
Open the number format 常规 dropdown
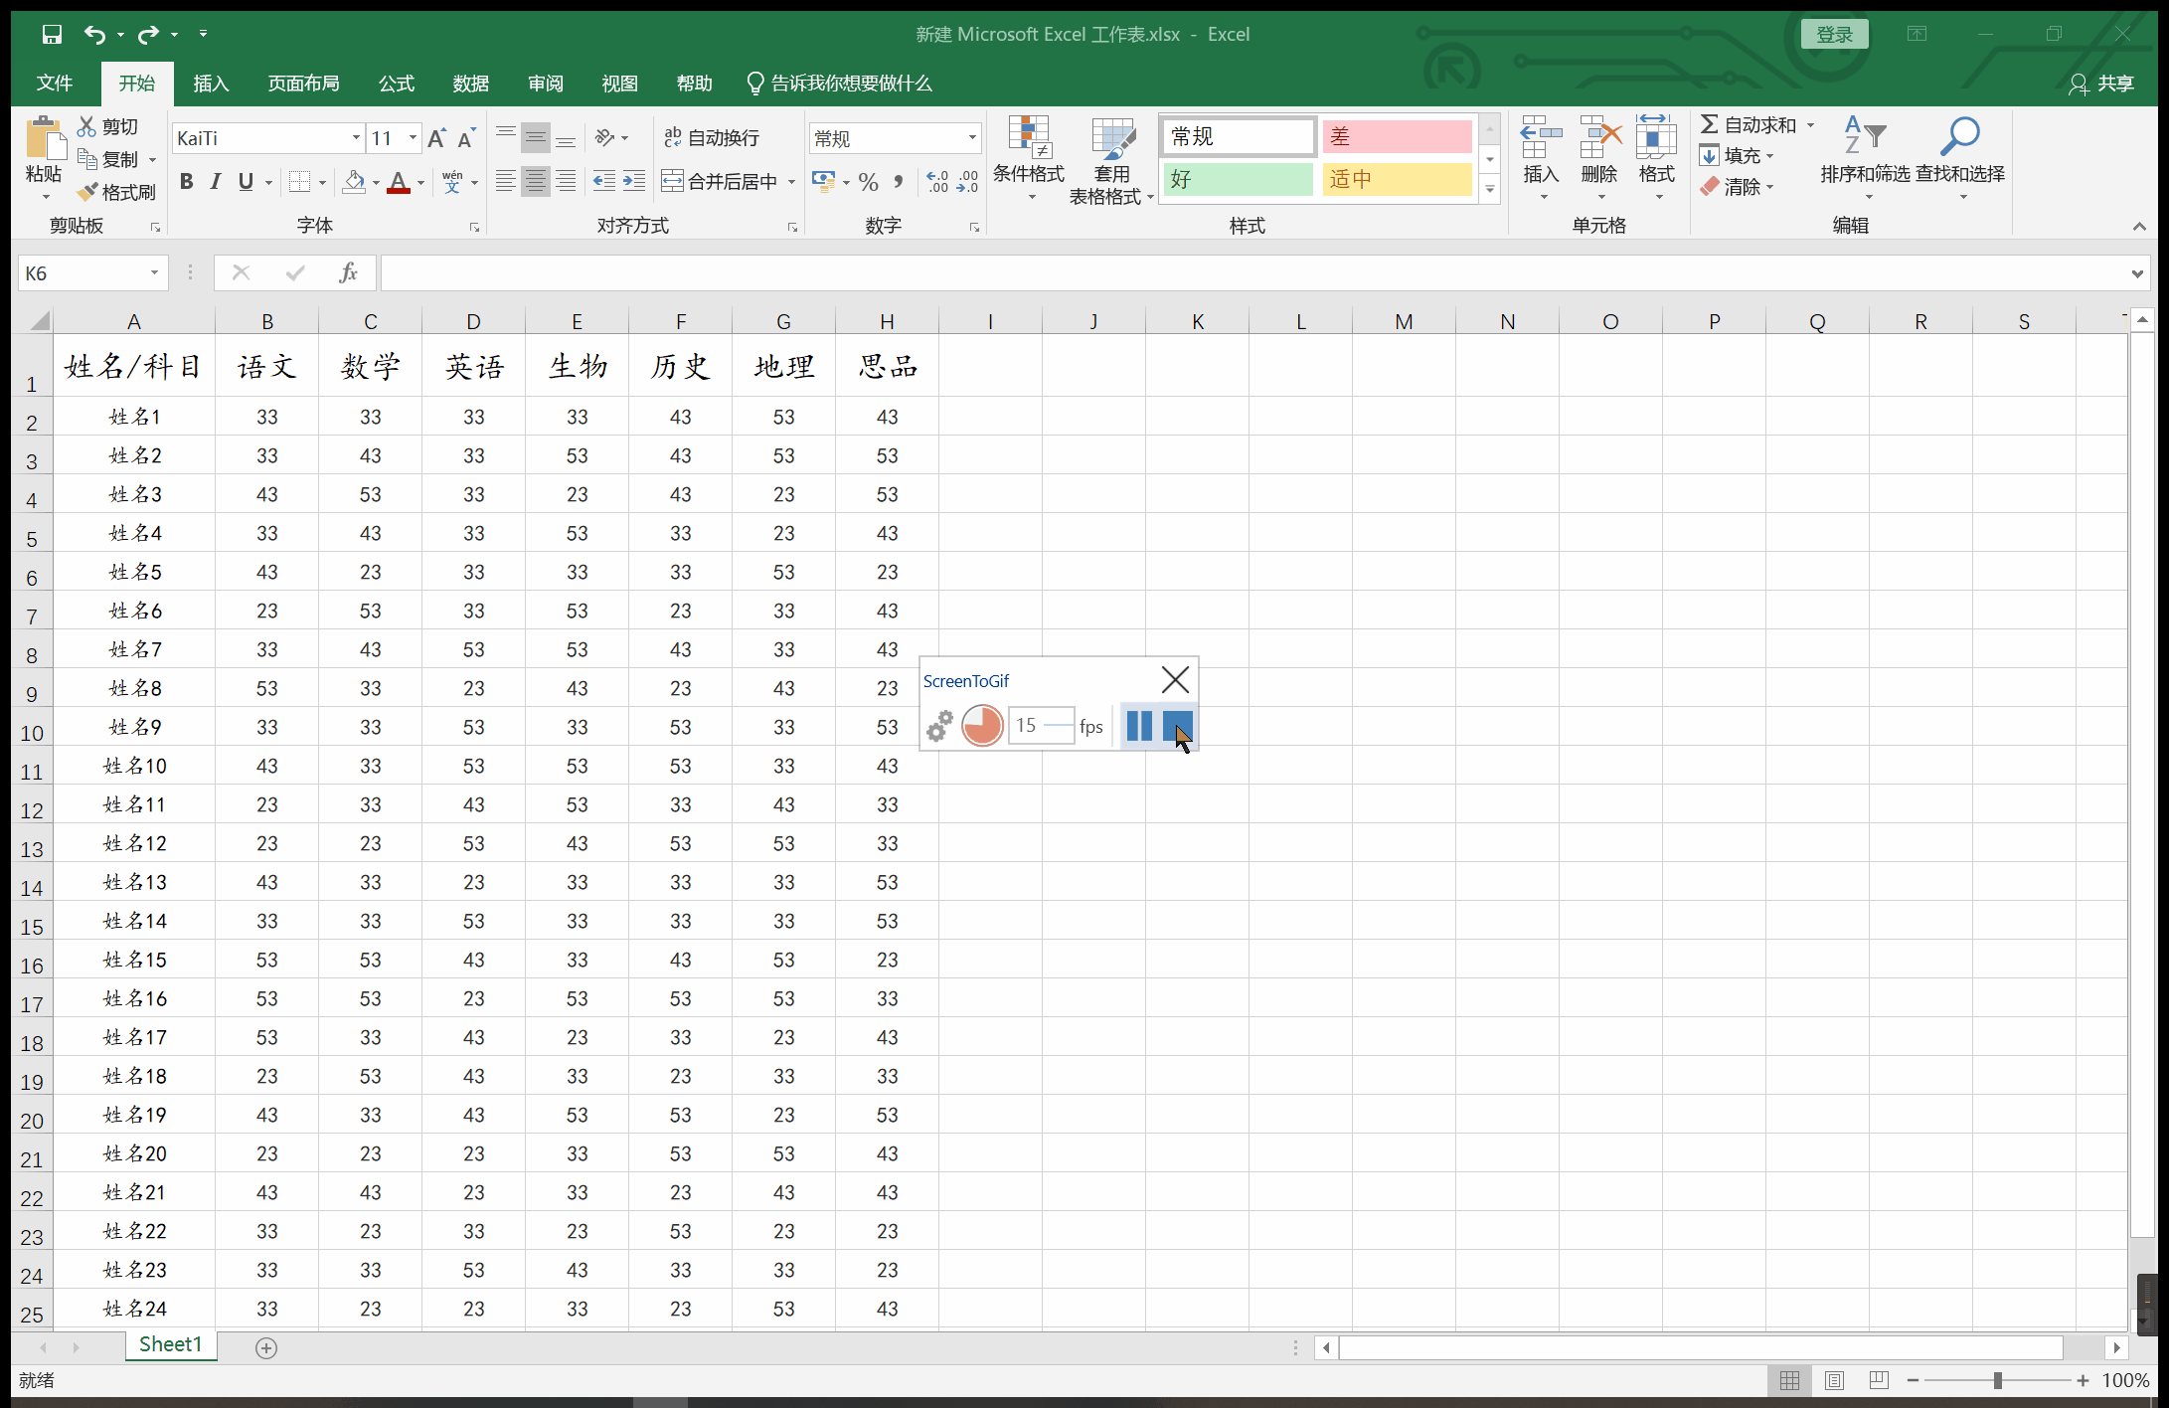coord(971,138)
